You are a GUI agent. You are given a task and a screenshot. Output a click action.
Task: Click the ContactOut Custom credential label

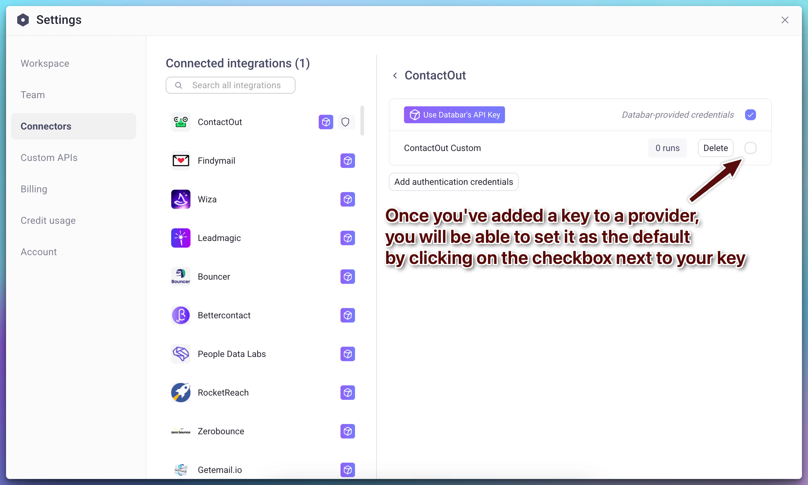(442, 148)
